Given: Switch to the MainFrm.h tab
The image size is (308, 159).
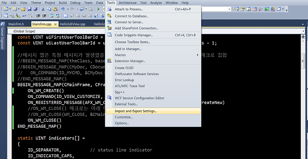Looking at the screenshot, I should (16, 24).
